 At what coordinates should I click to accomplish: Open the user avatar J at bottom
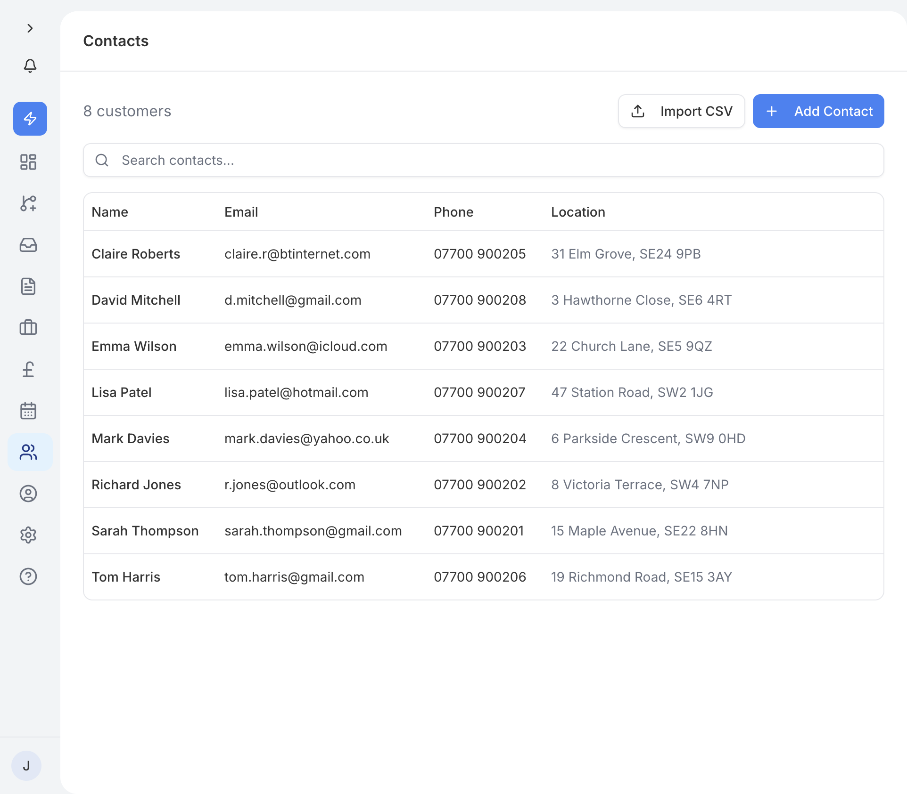(26, 765)
